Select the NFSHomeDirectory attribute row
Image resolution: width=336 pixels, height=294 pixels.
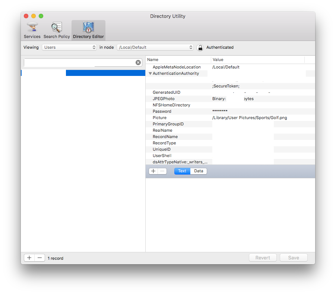pyautogui.click(x=230, y=105)
